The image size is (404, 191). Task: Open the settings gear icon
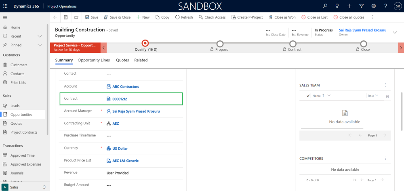click(x=373, y=6)
